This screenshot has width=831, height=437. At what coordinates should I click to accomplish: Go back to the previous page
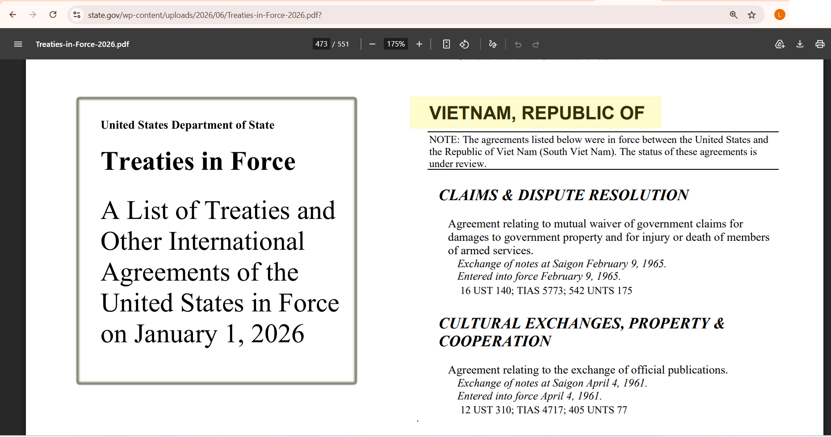pyautogui.click(x=13, y=15)
